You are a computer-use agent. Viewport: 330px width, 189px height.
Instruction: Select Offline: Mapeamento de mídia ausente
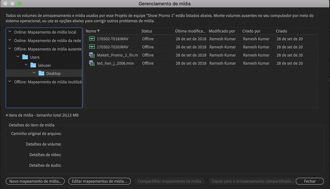pos(48,49)
